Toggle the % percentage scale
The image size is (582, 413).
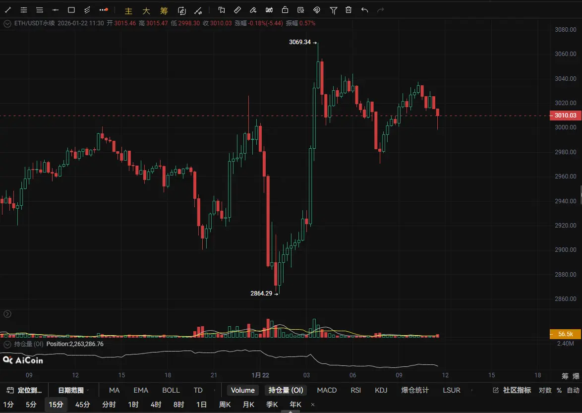559,390
